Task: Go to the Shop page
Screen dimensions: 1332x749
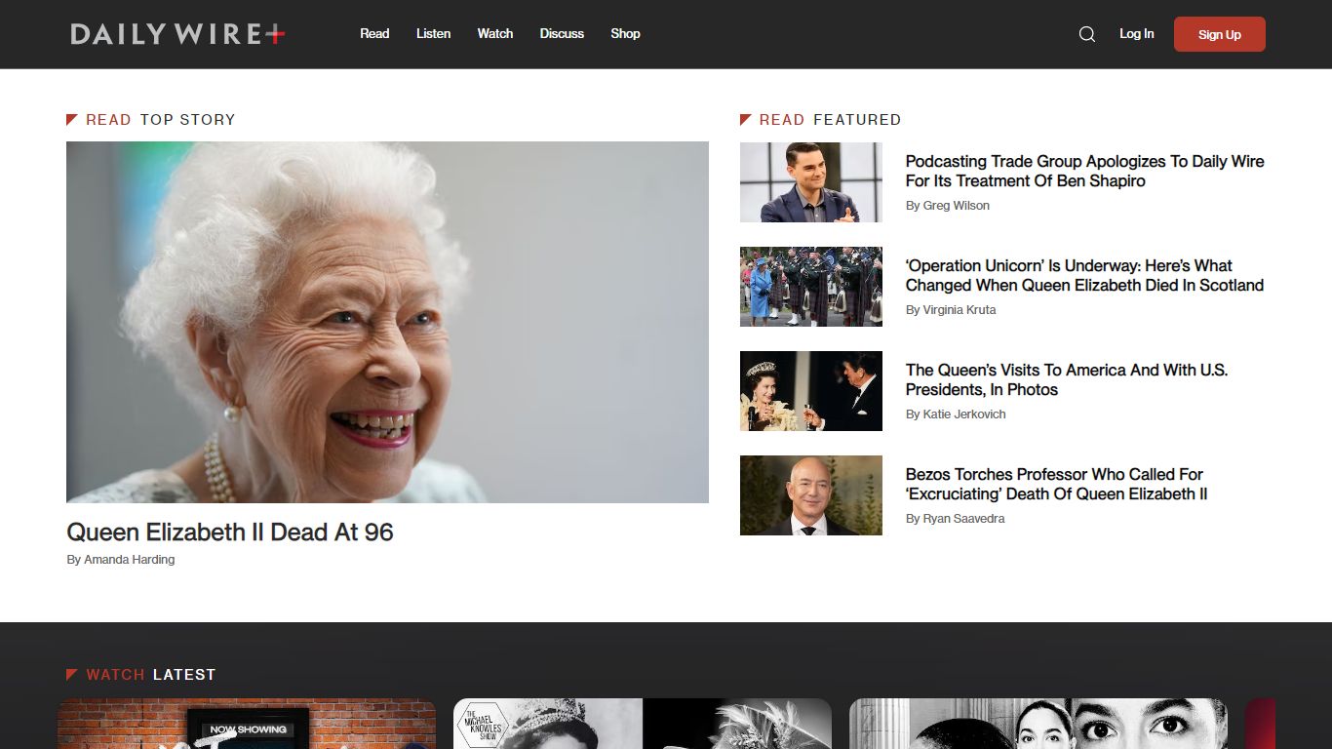Action: point(625,33)
